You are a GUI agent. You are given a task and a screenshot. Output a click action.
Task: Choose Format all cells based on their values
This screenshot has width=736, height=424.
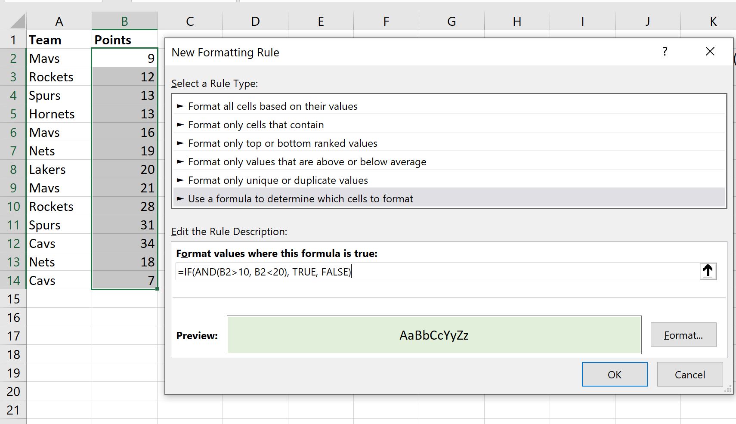449,106
